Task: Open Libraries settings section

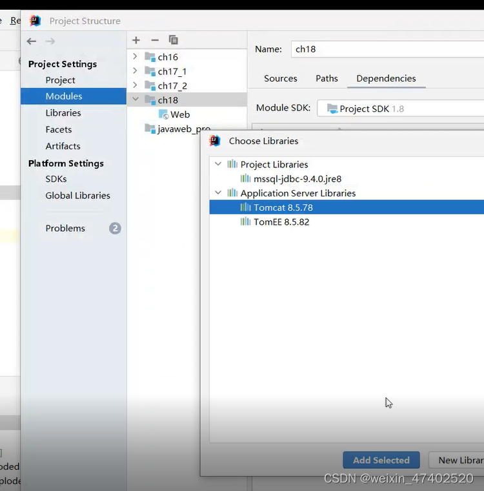Action: point(63,112)
